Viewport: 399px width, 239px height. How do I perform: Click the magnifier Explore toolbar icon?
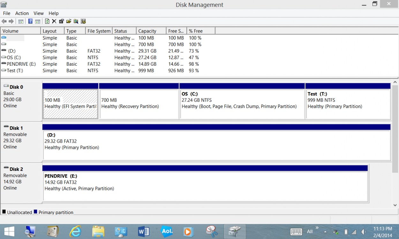pos(76,21)
